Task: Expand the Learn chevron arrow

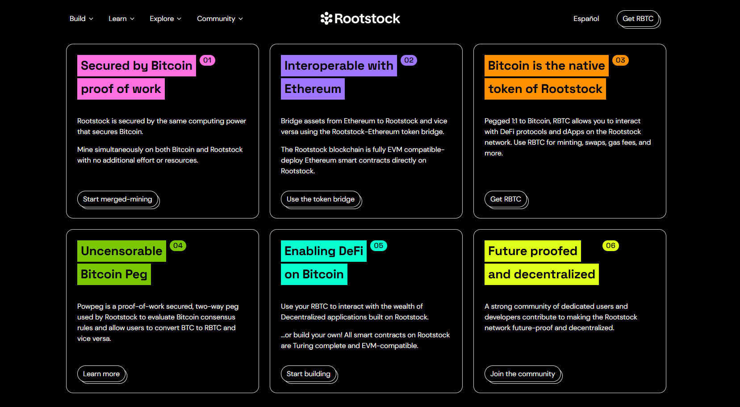Action: [132, 19]
